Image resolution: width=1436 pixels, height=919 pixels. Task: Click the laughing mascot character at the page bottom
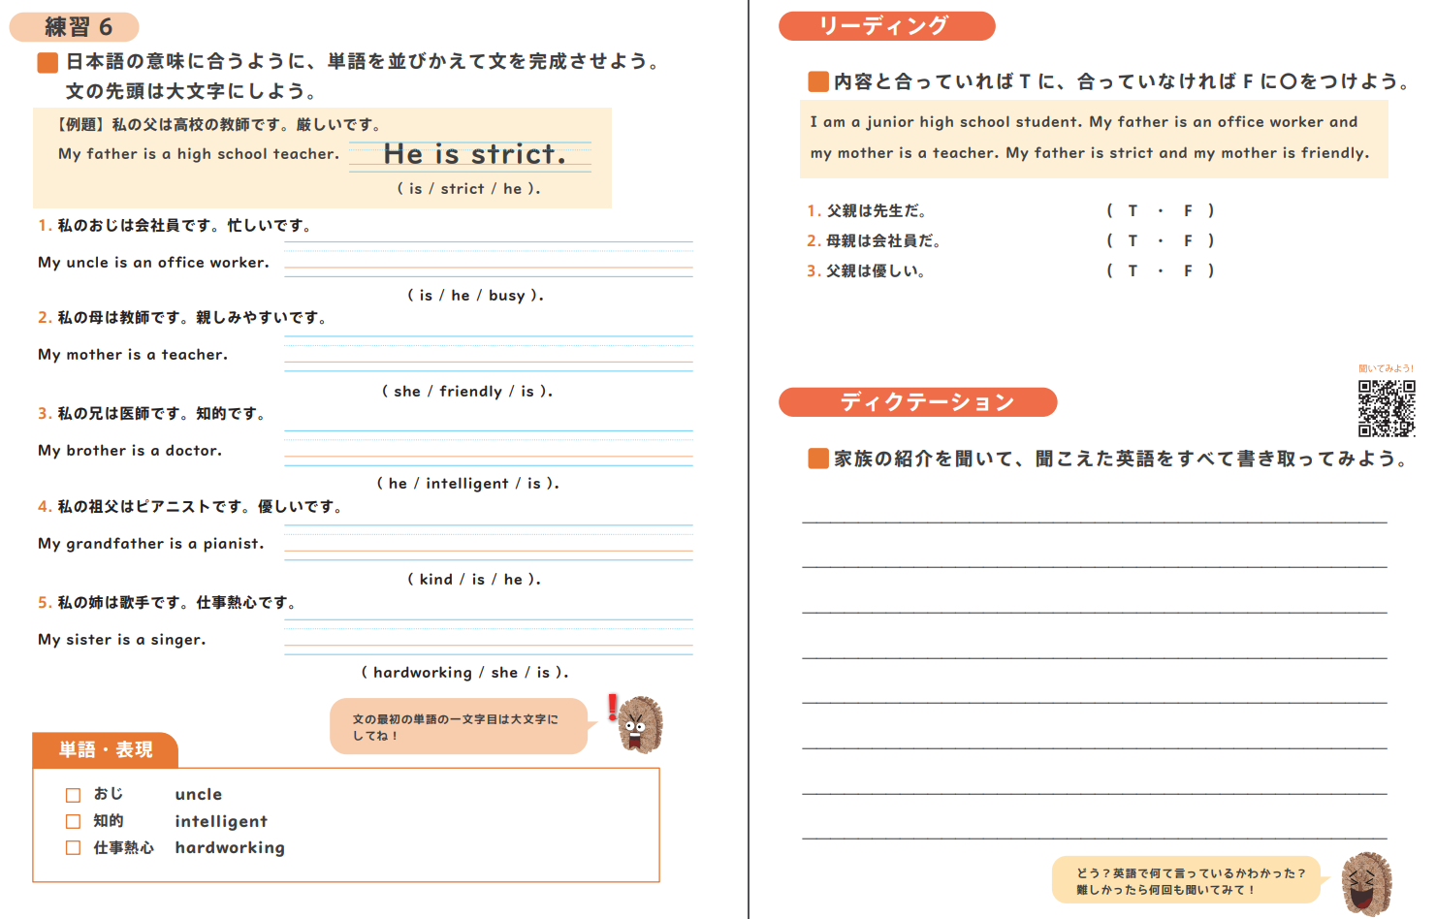(x=1367, y=883)
